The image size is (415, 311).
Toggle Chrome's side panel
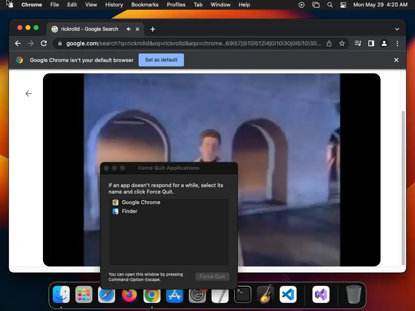[x=371, y=43]
